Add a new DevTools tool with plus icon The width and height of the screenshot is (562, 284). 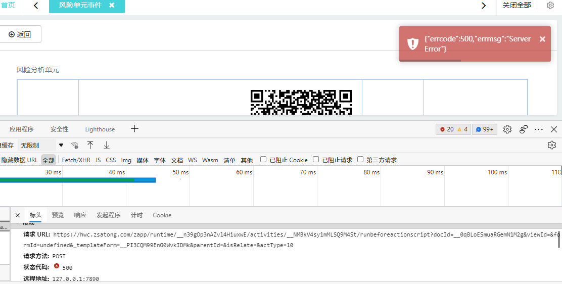click(x=135, y=129)
